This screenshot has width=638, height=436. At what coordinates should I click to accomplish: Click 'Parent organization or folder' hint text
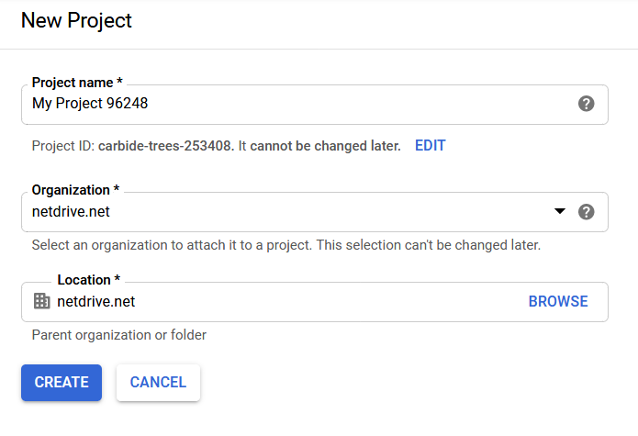click(x=118, y=335)
